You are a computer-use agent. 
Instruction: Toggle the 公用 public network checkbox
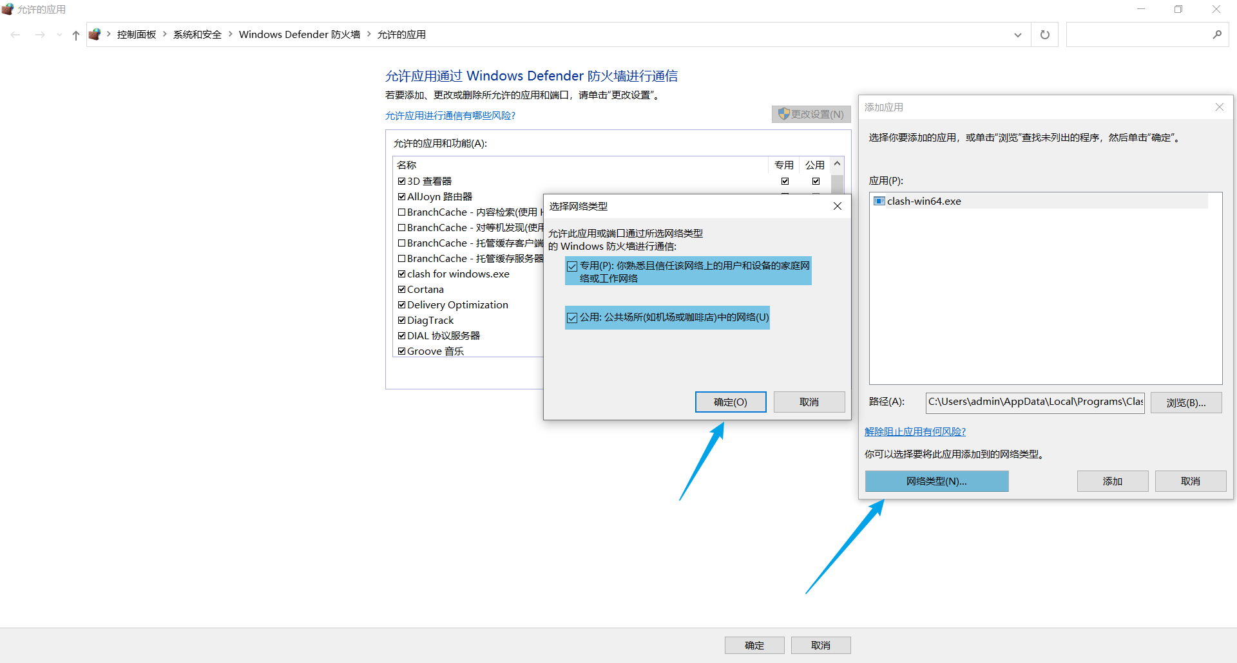coord(572,318)
